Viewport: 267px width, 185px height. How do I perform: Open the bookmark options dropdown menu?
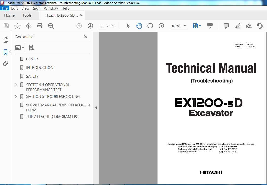pyautogui.click(x=20, y=48)
